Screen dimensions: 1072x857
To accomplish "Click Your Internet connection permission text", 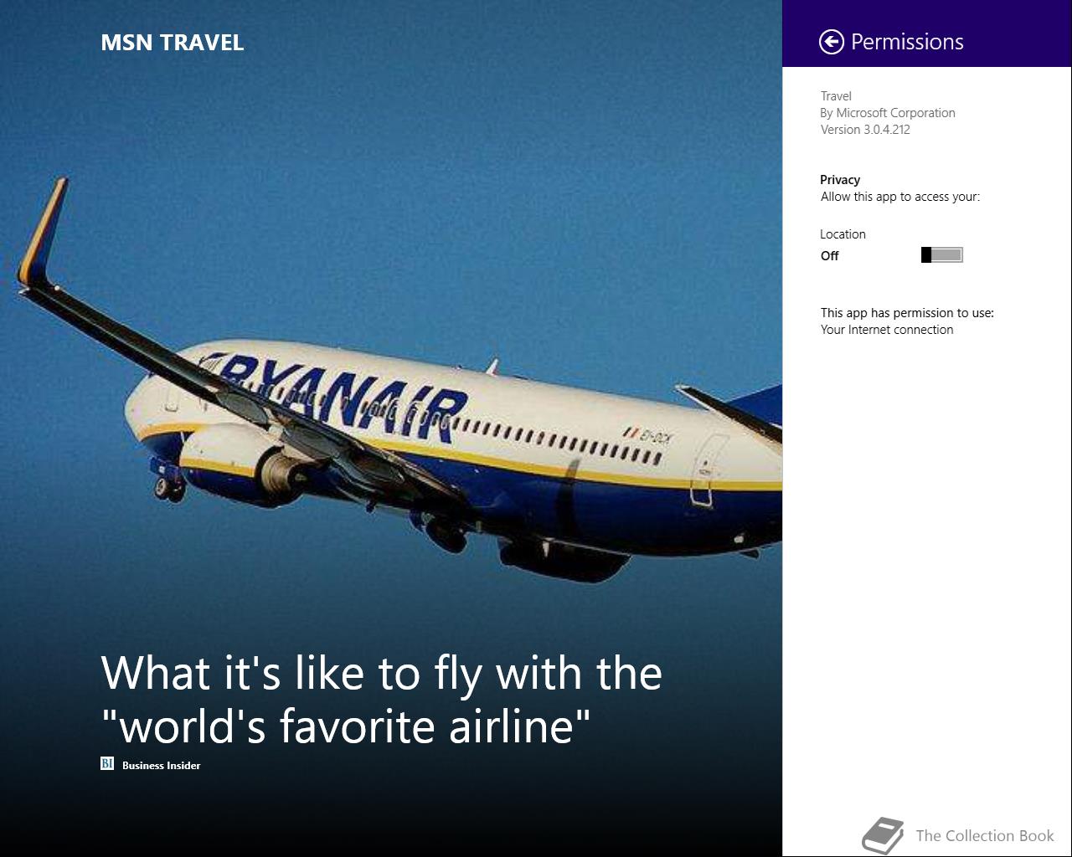I will pyautogui.click(x=887, y=330).
